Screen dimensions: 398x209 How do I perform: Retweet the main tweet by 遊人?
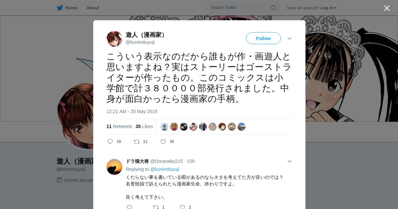[x=137, y=142]
